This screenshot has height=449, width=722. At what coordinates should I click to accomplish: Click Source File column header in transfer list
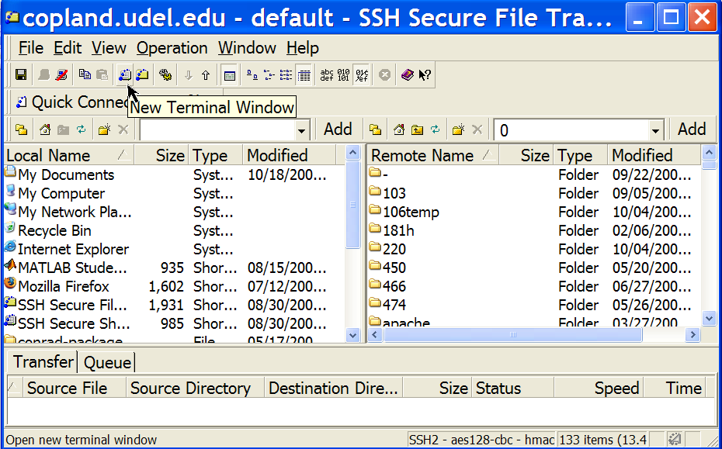pyautogui.click(x=74, y=388)
